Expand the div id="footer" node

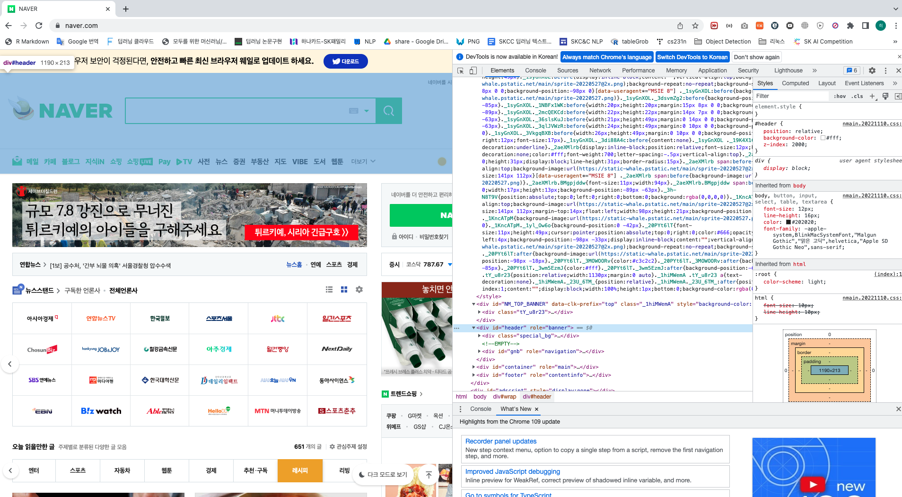click(x=473, y=375)
